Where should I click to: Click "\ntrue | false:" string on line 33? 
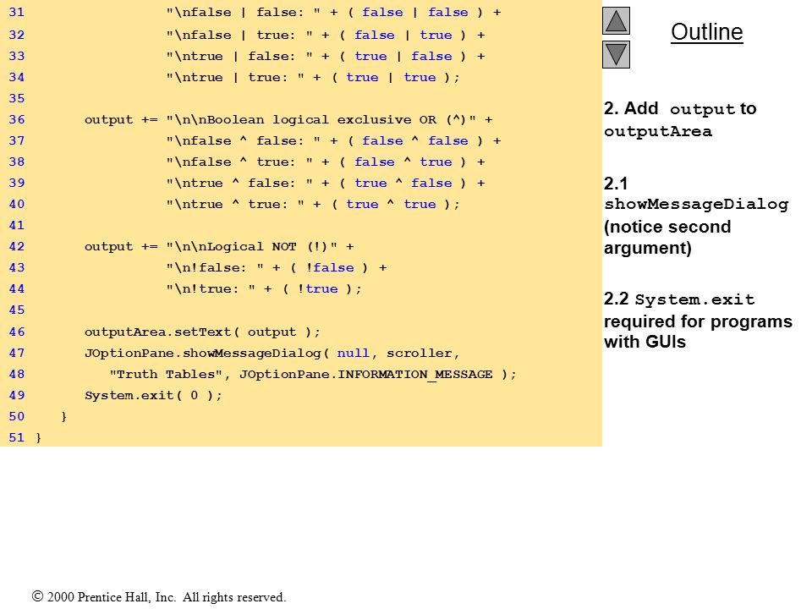(239, 57)
